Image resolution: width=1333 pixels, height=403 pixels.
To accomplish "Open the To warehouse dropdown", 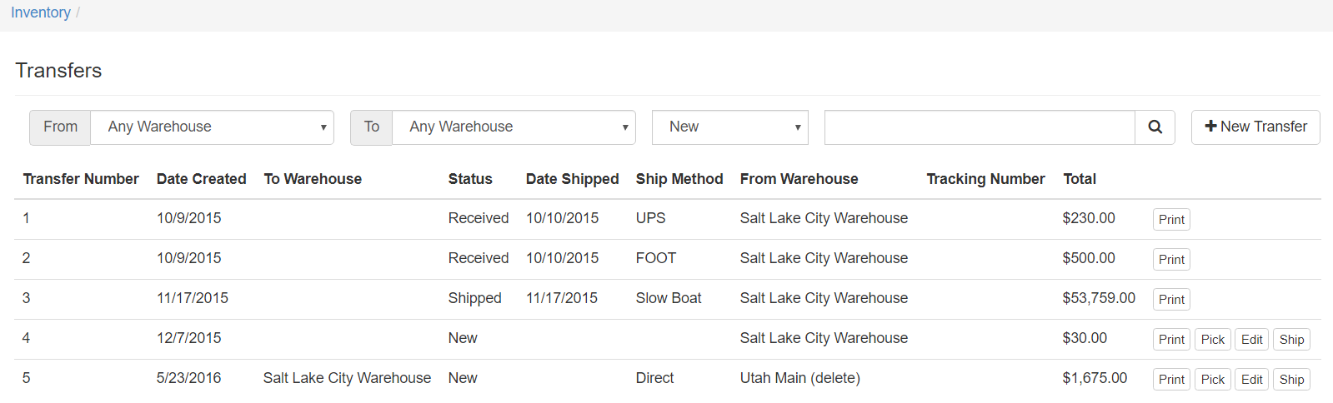I will (x=514, y=127).
